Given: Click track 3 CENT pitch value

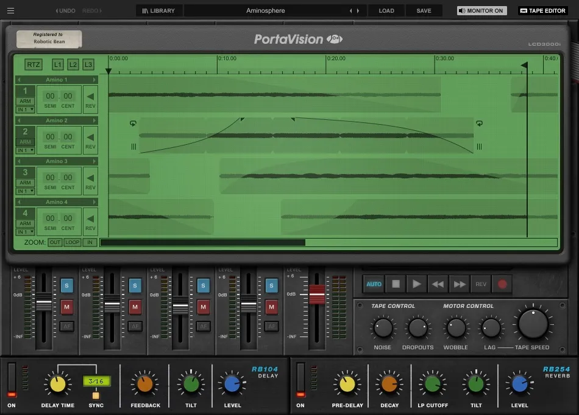Looking at the screenshot, I should (x=68, y=178).
